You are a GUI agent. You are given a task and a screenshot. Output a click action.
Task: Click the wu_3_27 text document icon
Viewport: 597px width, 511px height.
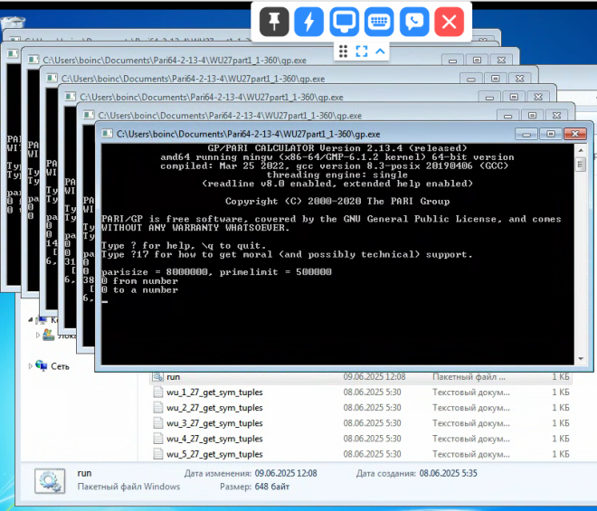(x=157, y=423)
